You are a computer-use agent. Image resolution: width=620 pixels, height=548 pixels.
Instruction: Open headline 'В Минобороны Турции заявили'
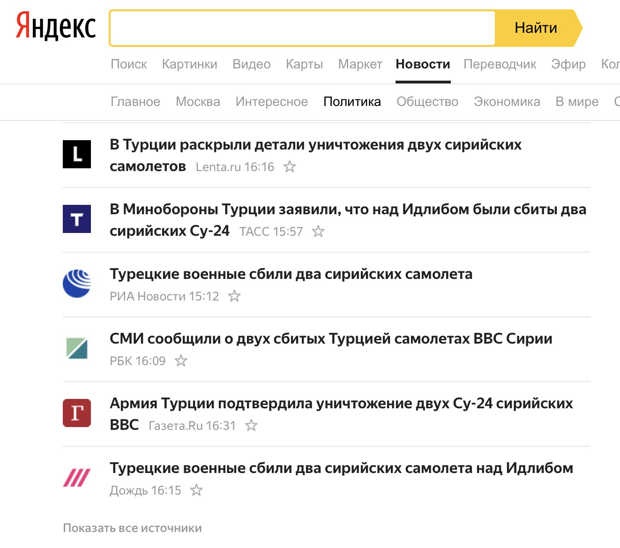(x=348, y=220)
